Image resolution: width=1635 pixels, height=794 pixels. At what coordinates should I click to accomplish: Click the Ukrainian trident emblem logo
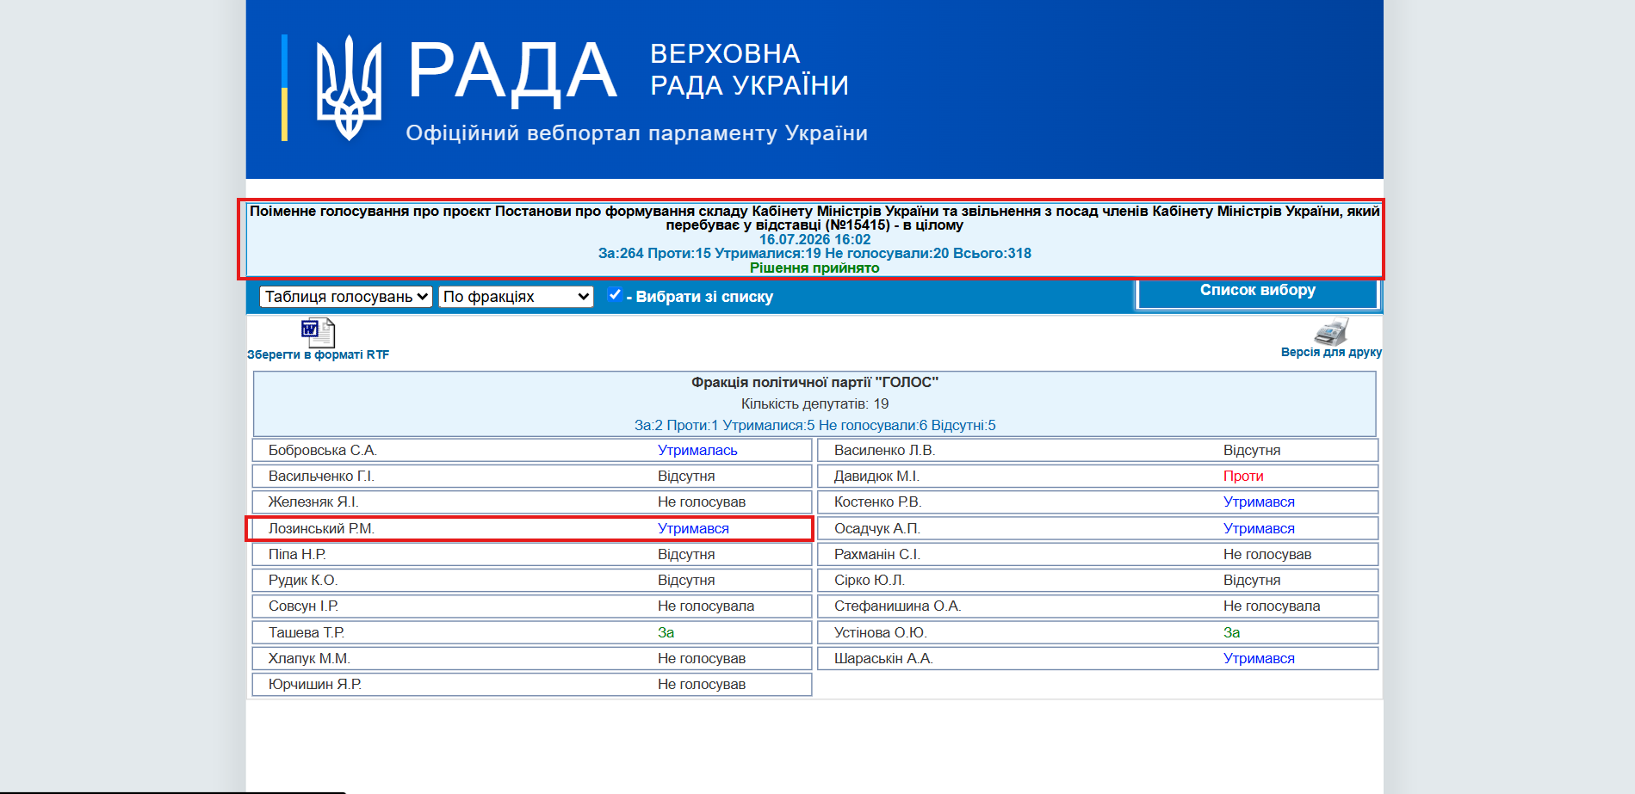tap(349, 88)
